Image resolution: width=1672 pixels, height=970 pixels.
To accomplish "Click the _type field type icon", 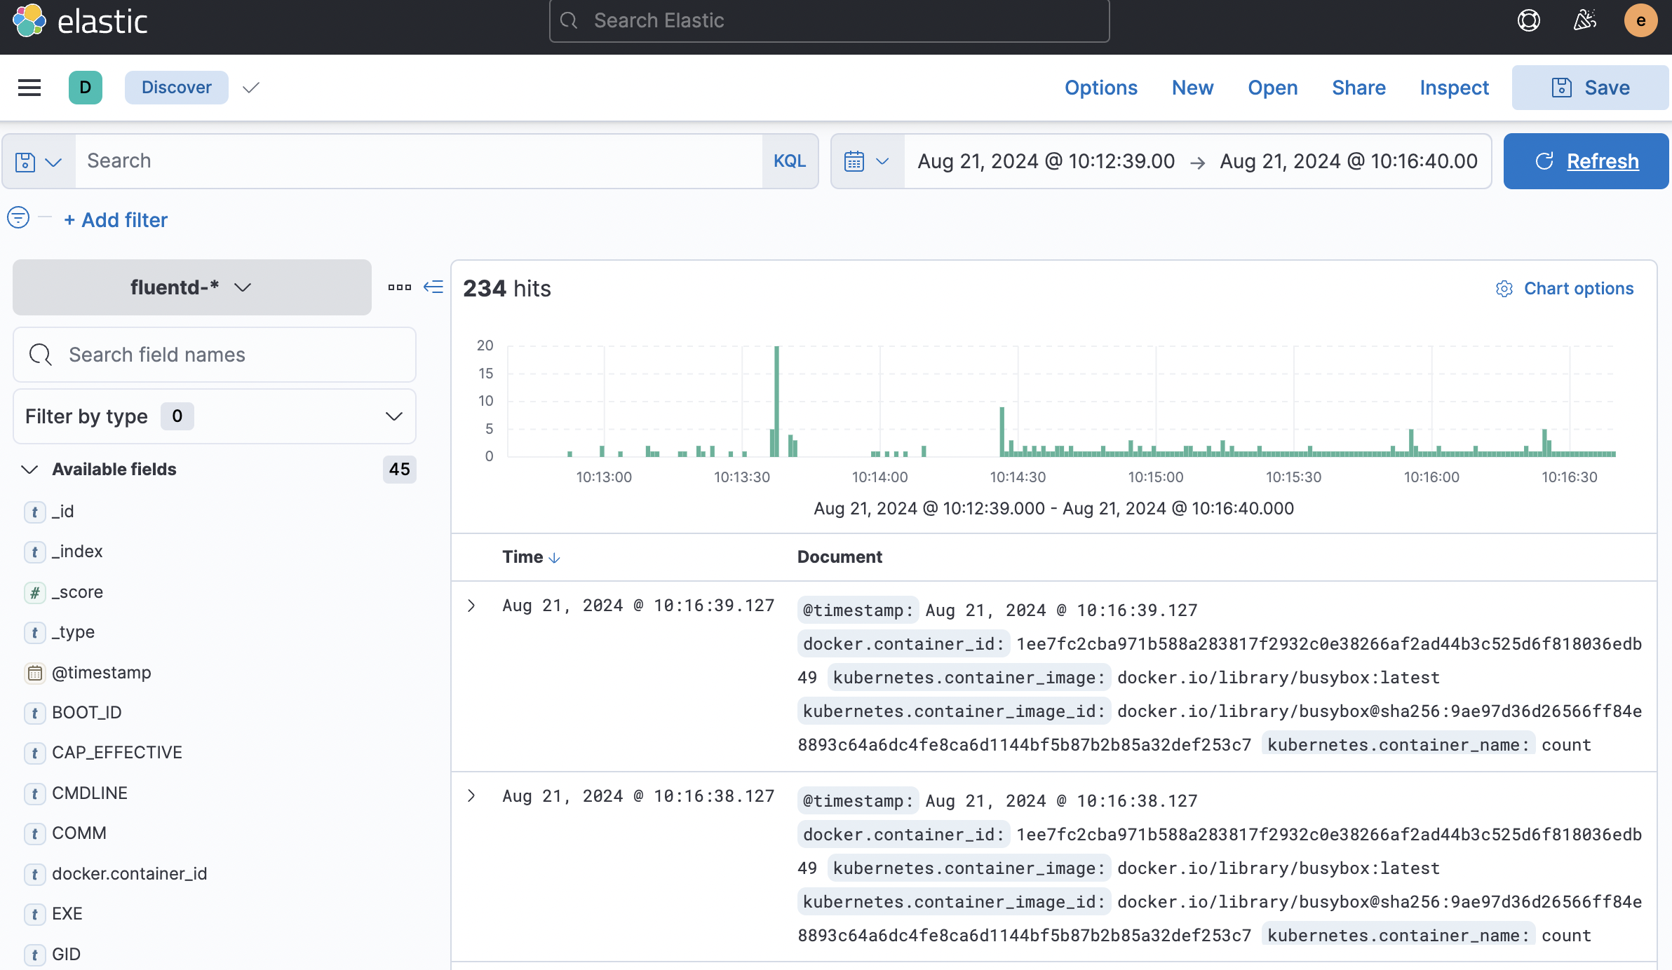I will pyautogui.click(x=35, y=633).
